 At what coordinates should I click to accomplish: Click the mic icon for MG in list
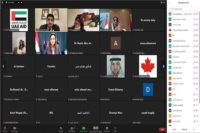pyautogui.click(x=197, y=89)
